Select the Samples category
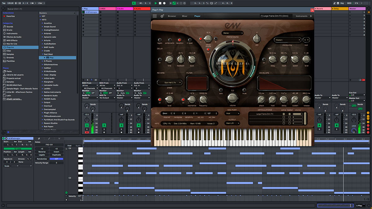372x209 pixels. (x=11, y=54)
